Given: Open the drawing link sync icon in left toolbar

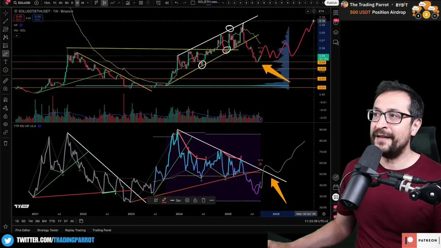Looking at the screenshot, I should [6, 132].
